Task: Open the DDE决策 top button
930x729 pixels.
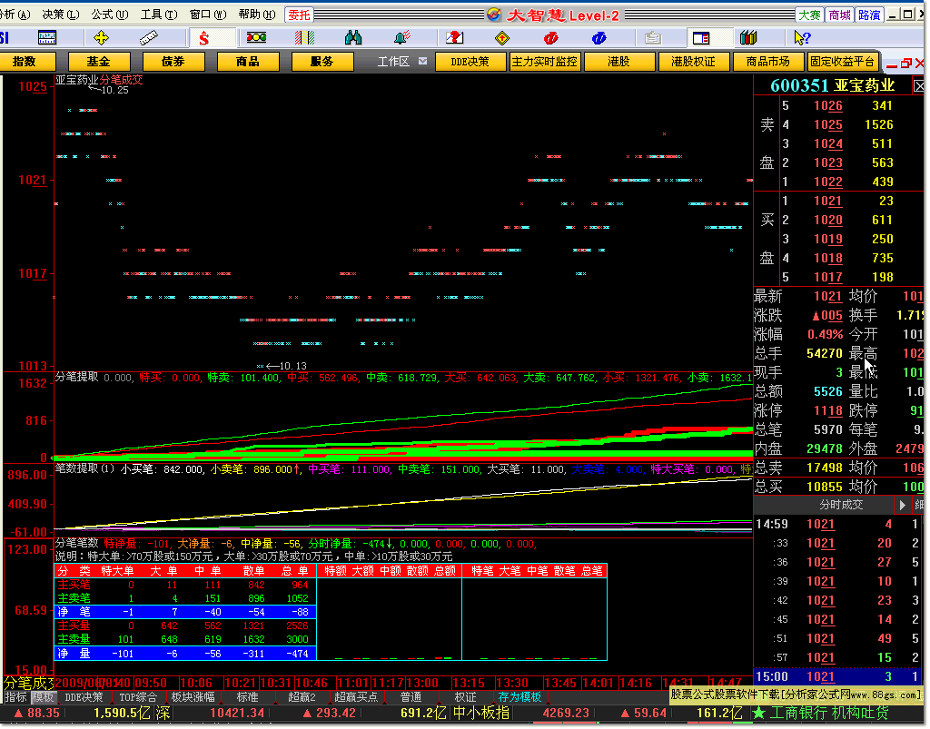Action: [470, 62]
